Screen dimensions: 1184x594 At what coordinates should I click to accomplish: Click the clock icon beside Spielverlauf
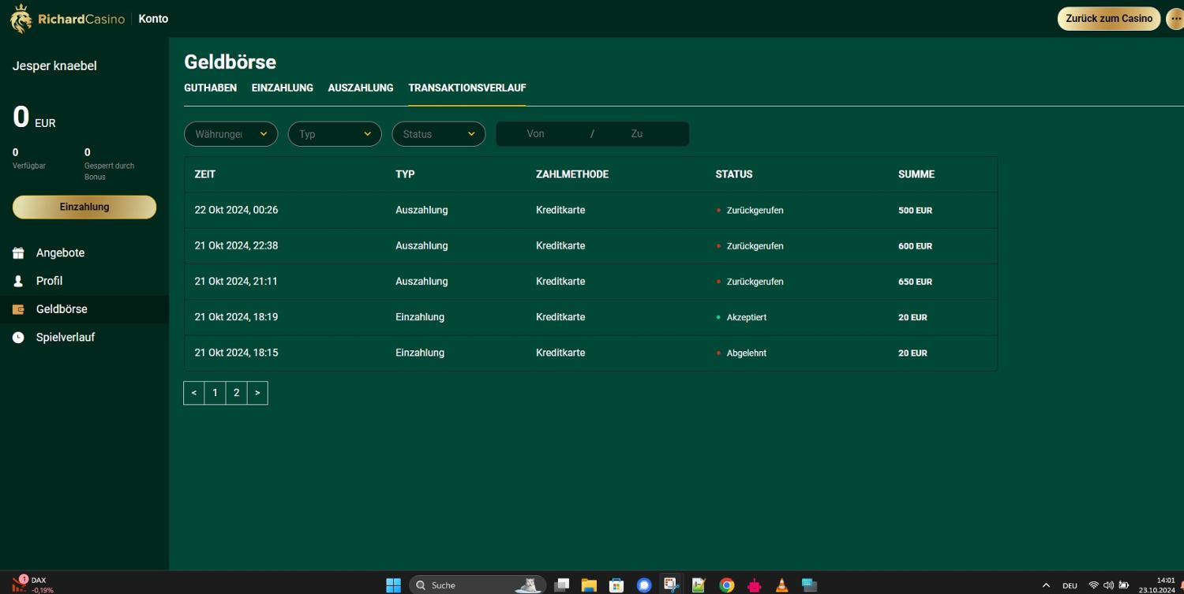[18, 338]
